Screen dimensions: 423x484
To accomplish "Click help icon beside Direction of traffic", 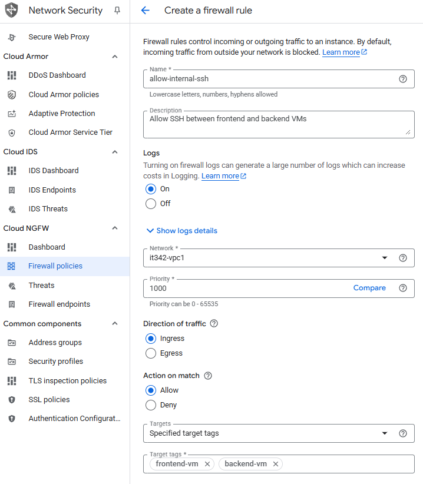I will pos(214,323).
